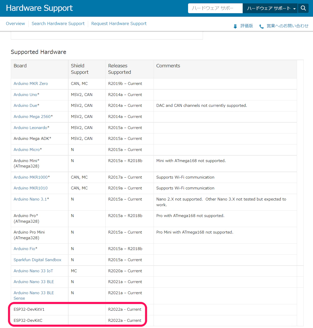Viewport: 313px width, 328px height.
Task: Click the Arduino Mega ADK board cell
Action: pos(40,139)
